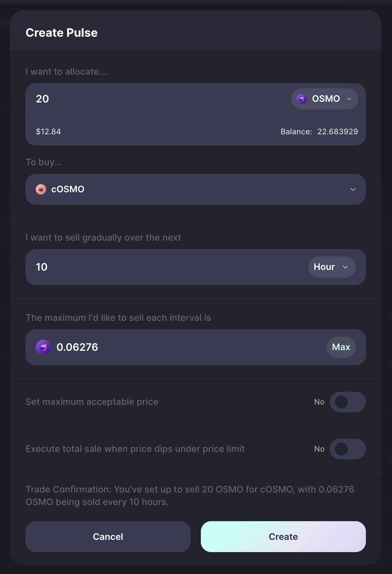Viewport: 392px width, 574px height.
Task: Click the cOSMO token icon
Action: [41, 189]
